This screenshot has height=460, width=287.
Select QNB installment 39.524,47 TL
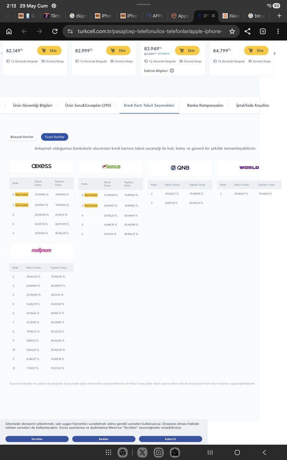[x=172, y=194]
